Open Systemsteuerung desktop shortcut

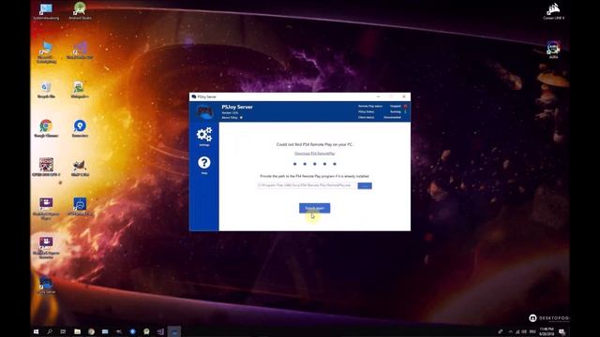tap(46, 11)
